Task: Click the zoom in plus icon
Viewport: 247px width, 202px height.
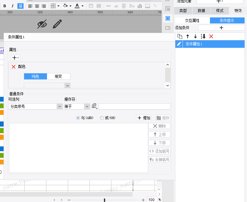Action: point(143,200)
